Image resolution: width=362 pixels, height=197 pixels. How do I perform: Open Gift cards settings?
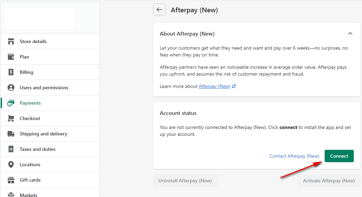tap(50, 180)
